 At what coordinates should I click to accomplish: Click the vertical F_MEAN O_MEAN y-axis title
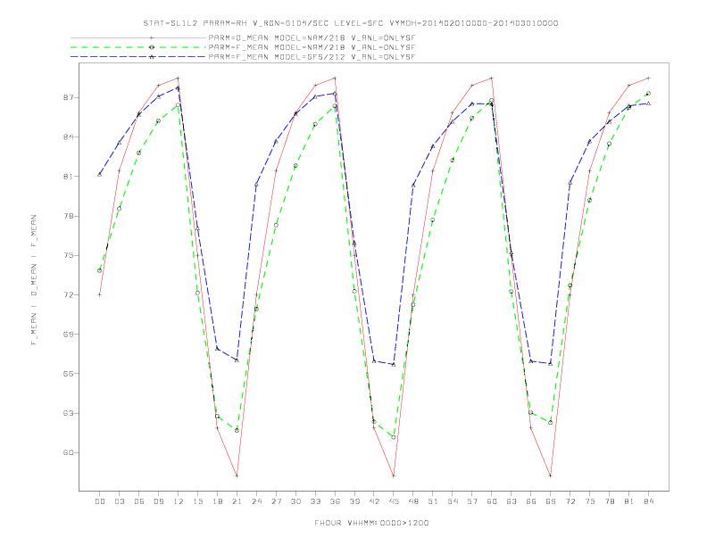pyautogui.click(x=34, y=280)
